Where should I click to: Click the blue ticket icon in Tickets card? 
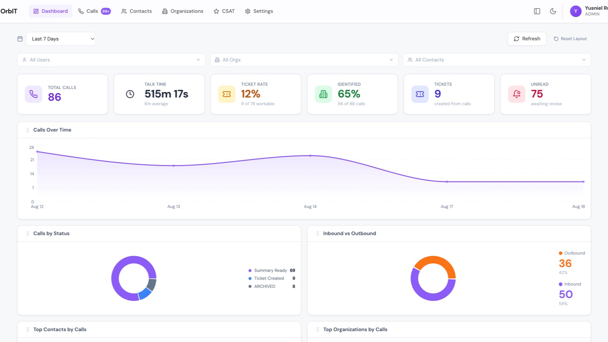point(420,94)
